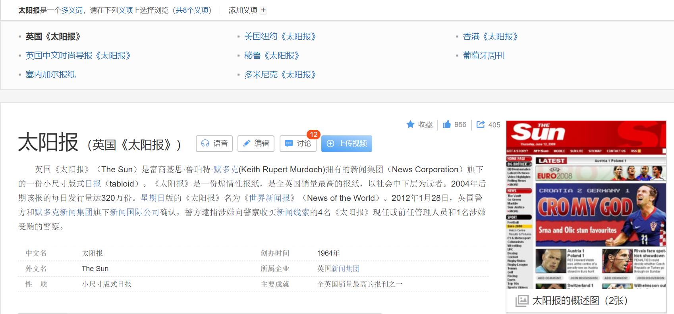Viewport: 674px width, 314px height.
Task: Click the speech bubble icon on 讨论
Action: [x=289, y=143]
